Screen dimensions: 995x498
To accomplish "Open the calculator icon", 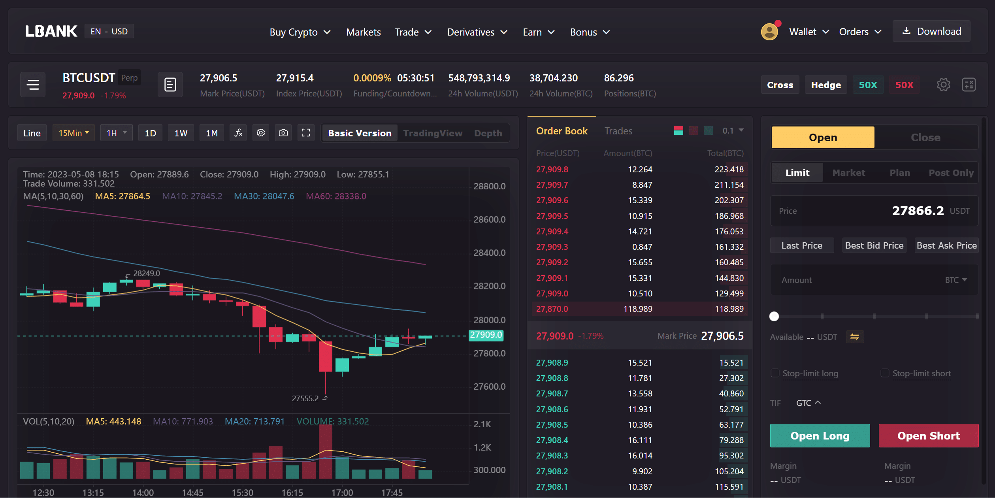I will point(969,85).
